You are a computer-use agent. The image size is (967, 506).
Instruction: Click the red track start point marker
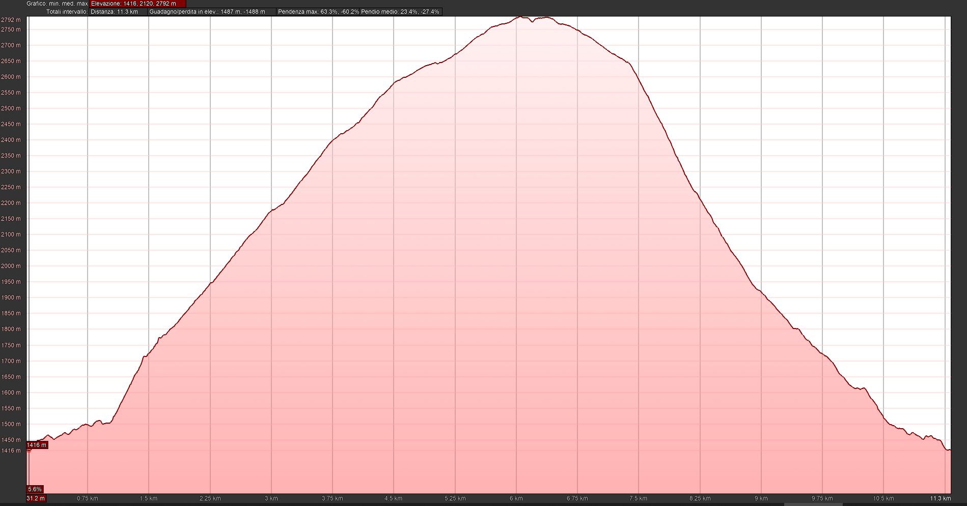29,450
